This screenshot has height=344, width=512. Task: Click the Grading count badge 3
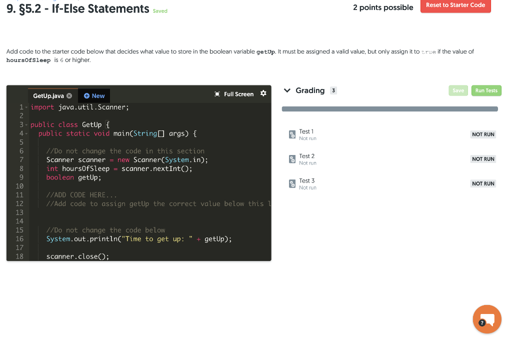[333, 90]
